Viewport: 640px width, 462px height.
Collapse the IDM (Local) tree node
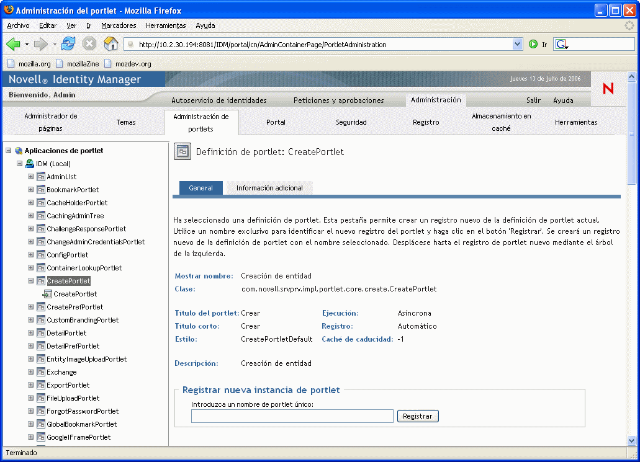[x=19, y=164]
